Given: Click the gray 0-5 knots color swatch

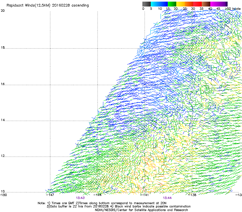Looking at the screenshot, I should click(147, 4).
